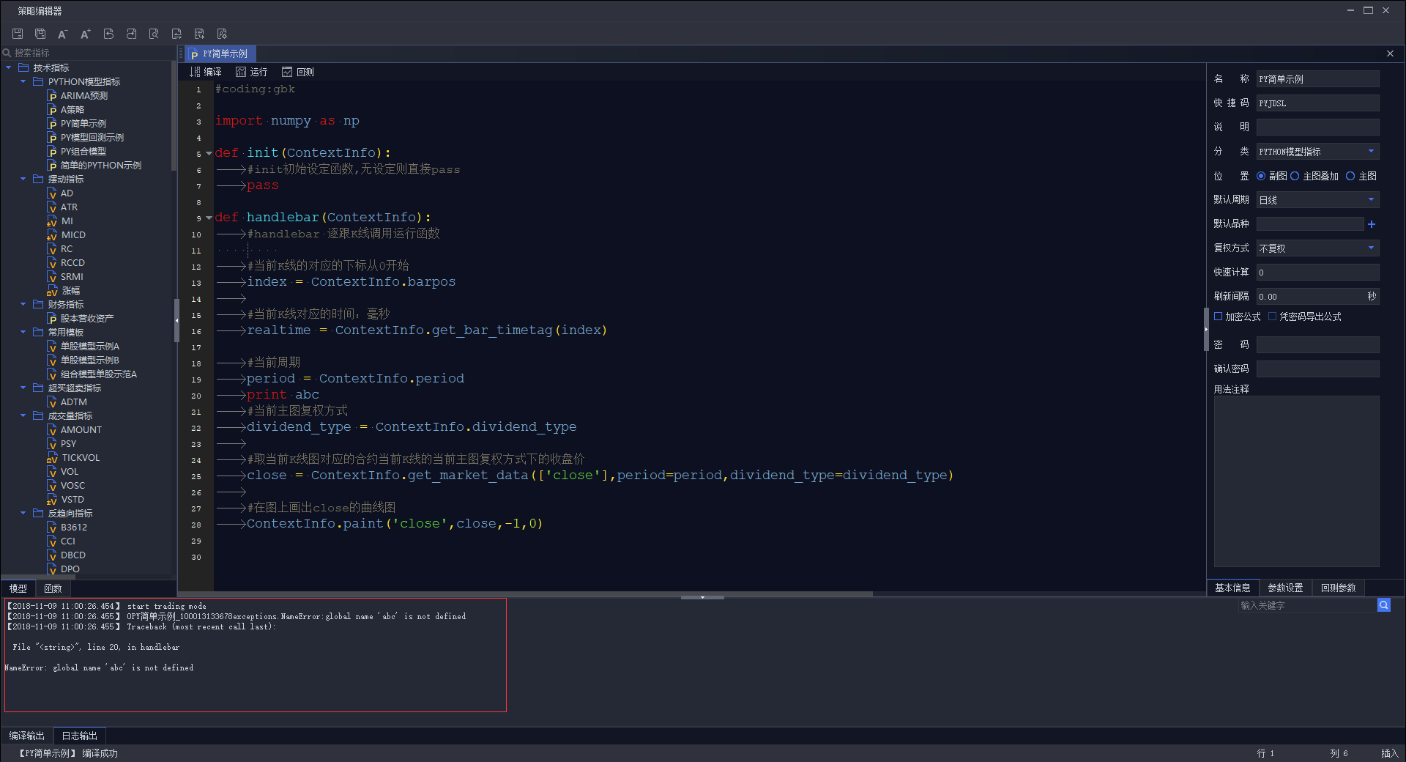Click the Save All icon in the toolbar
The height and width of the screenshot is (762, 1406).
(40, 34)
